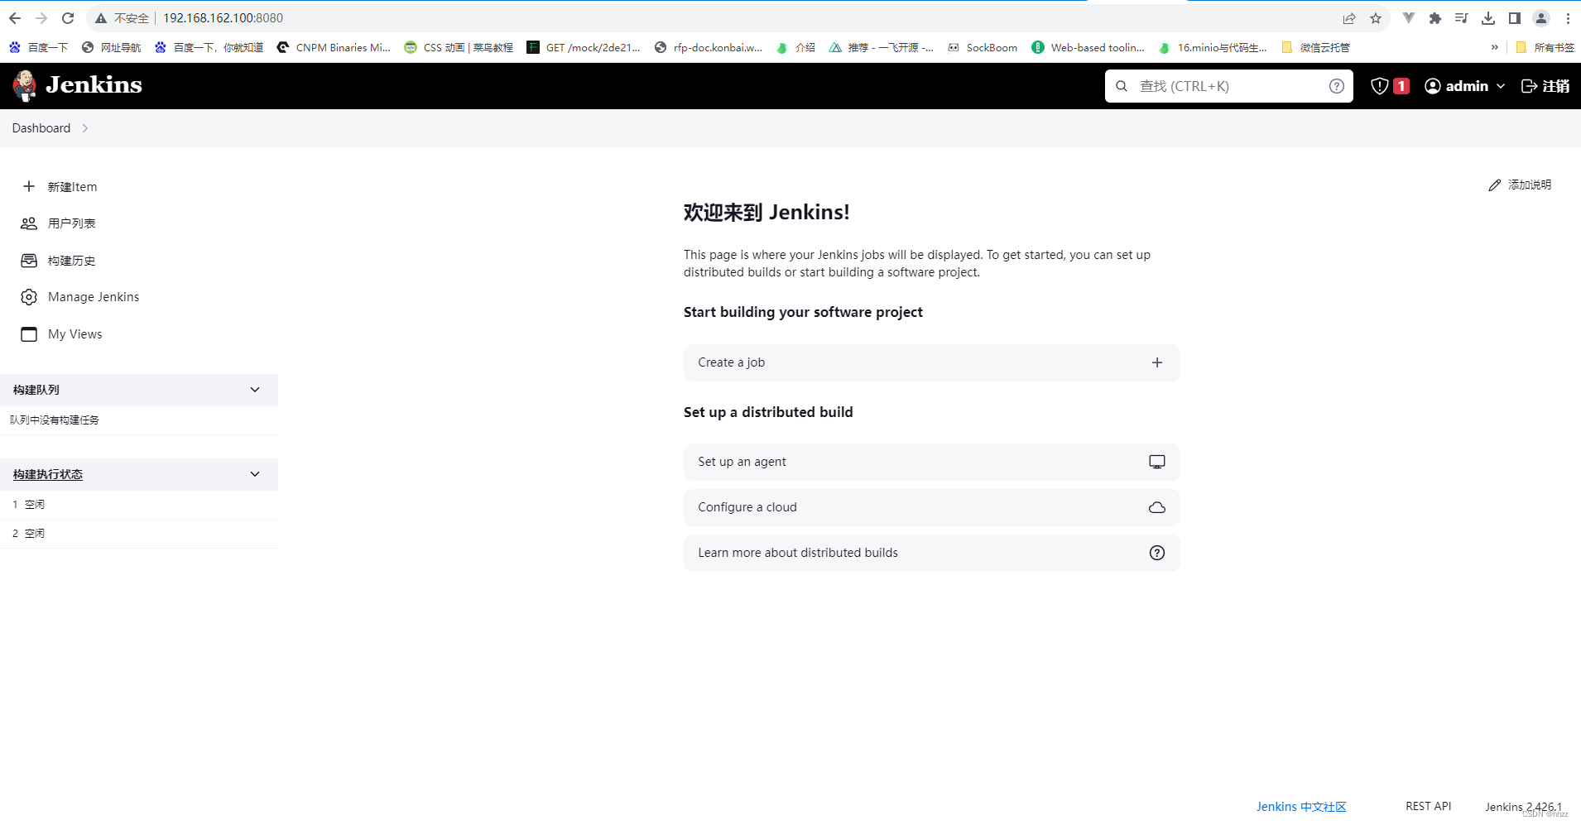Open Web-based toolin... bookmark
The image size is (1581, 825).
coord(1088,47)
